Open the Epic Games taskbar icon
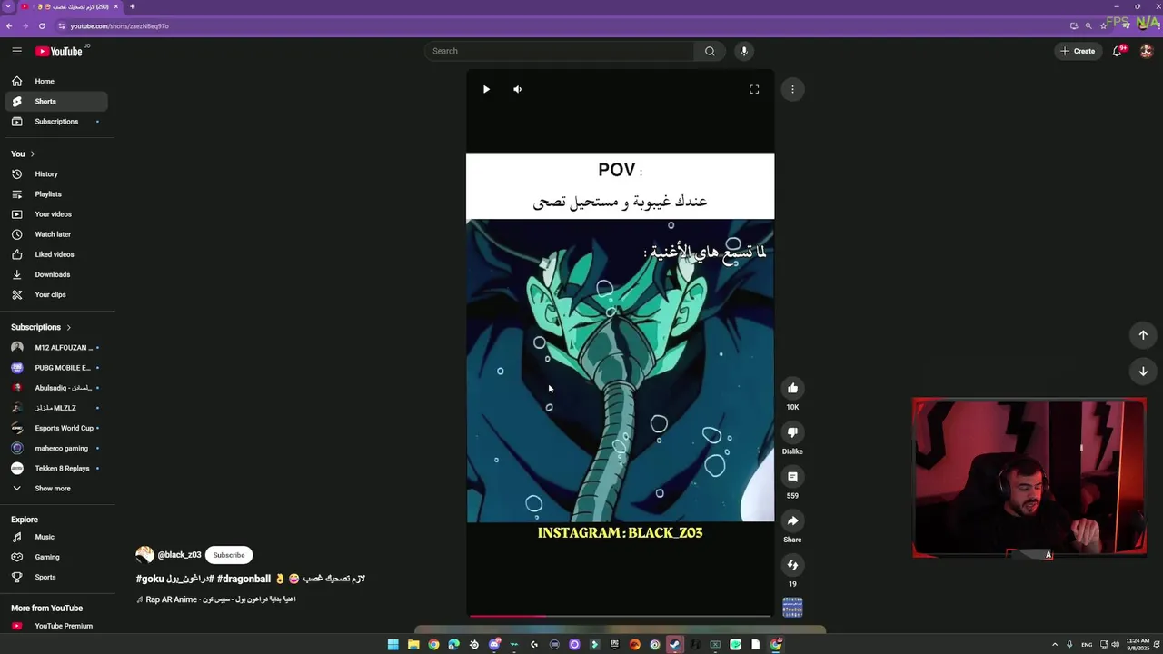Image resolution: width=1163 pixels, height=654 pixels. (x=614, y=645)
